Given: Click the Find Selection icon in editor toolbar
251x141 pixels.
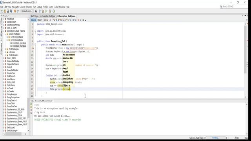Looking at the screenshot, I should 54,20.
